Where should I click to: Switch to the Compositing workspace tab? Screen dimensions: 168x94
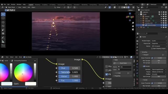pos(93,5)
